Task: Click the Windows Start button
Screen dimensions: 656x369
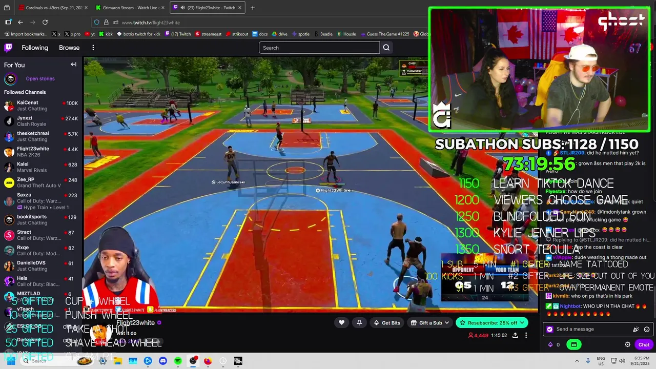Action: click(x=10, y=361)
